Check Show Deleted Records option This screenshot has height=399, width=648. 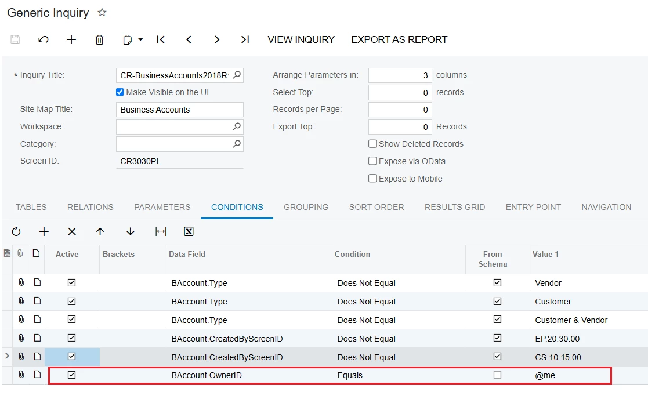372,144
